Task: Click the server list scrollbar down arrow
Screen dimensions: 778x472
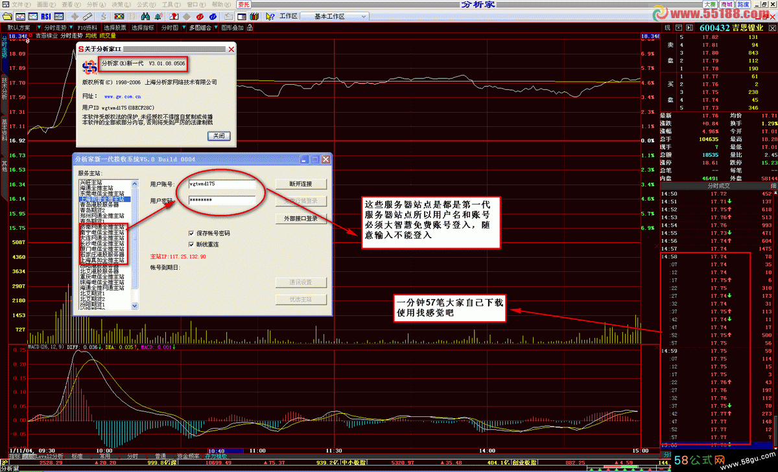Action: coord(135,306)
